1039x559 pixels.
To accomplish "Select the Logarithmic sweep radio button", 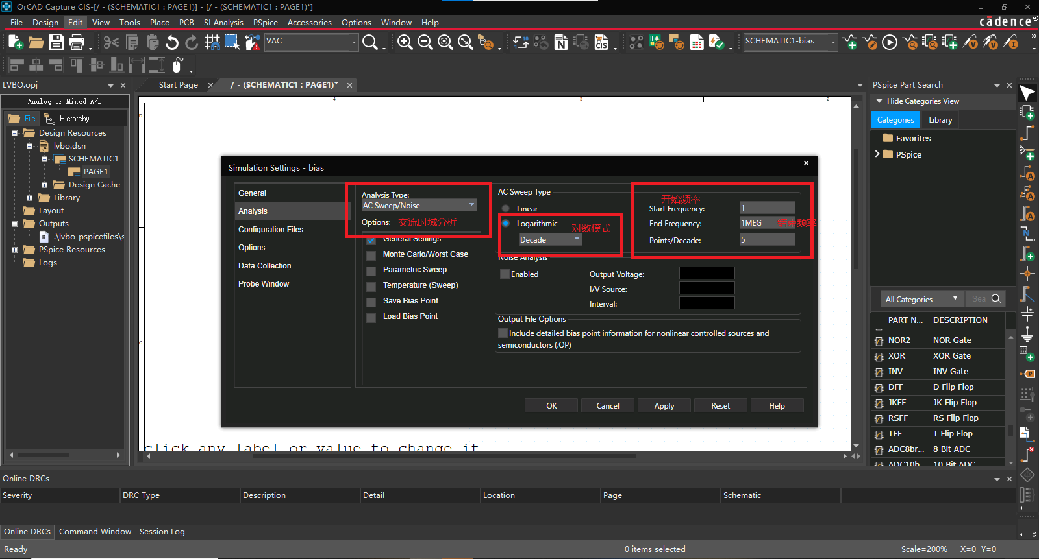I will (505, 223).
